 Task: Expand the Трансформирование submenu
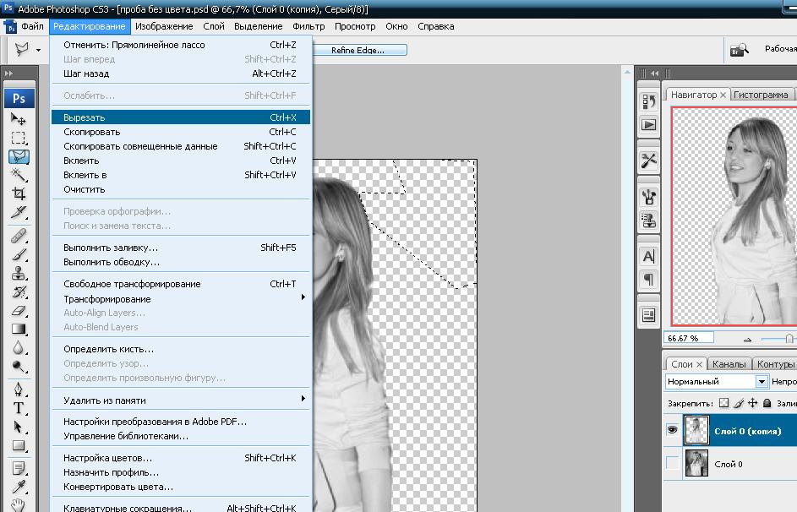[x=180, y=299]
